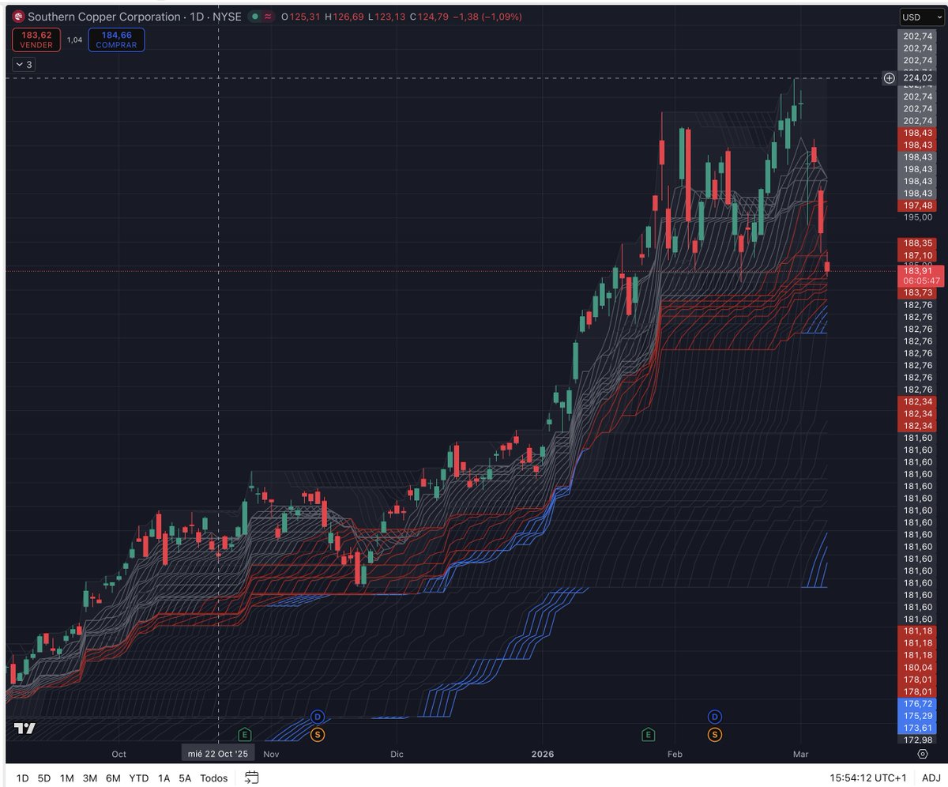Click the blue 173,61 price label
The image size is (948, 787).
click(x=918, y=728)
